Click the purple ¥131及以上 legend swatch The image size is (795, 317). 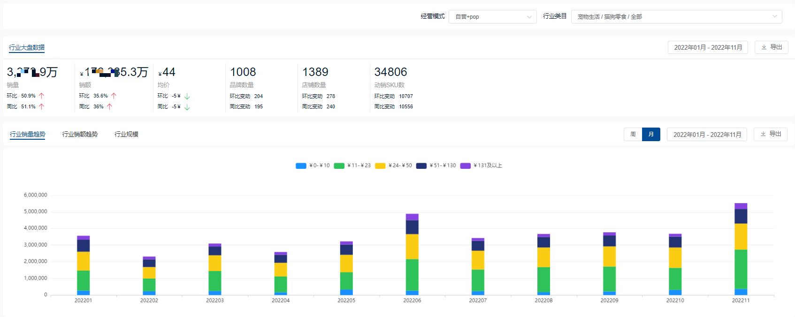point(465,166)
